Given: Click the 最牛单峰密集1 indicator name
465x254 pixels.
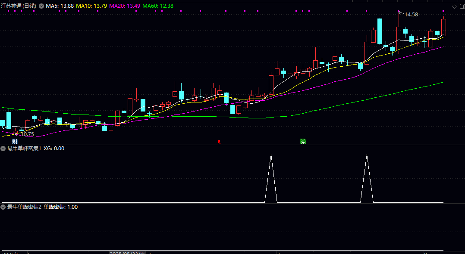Looking at the screenshot, I should (24, 149).
